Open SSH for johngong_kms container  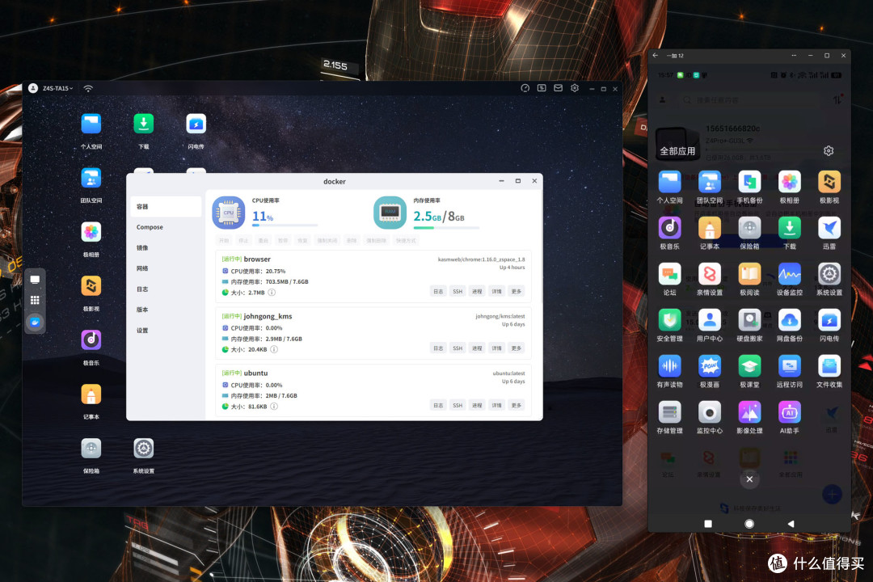[x=458, y=348]
